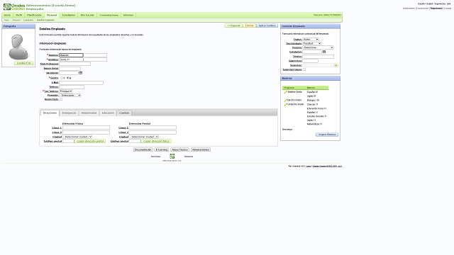Click the Regresar button
Viewport: 454px width, 255px height.
click(233, 25)
